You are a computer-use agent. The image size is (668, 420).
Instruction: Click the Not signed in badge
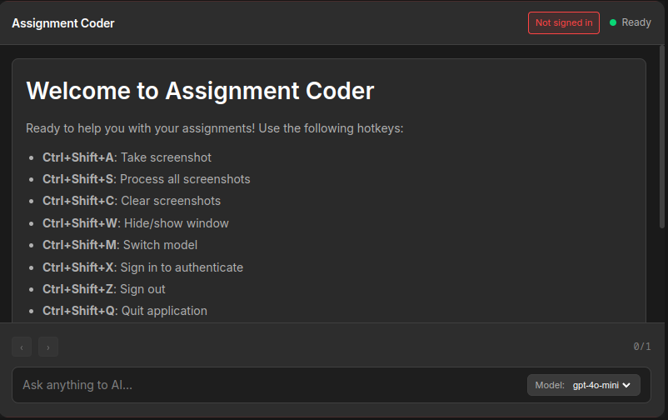[564, 23]
